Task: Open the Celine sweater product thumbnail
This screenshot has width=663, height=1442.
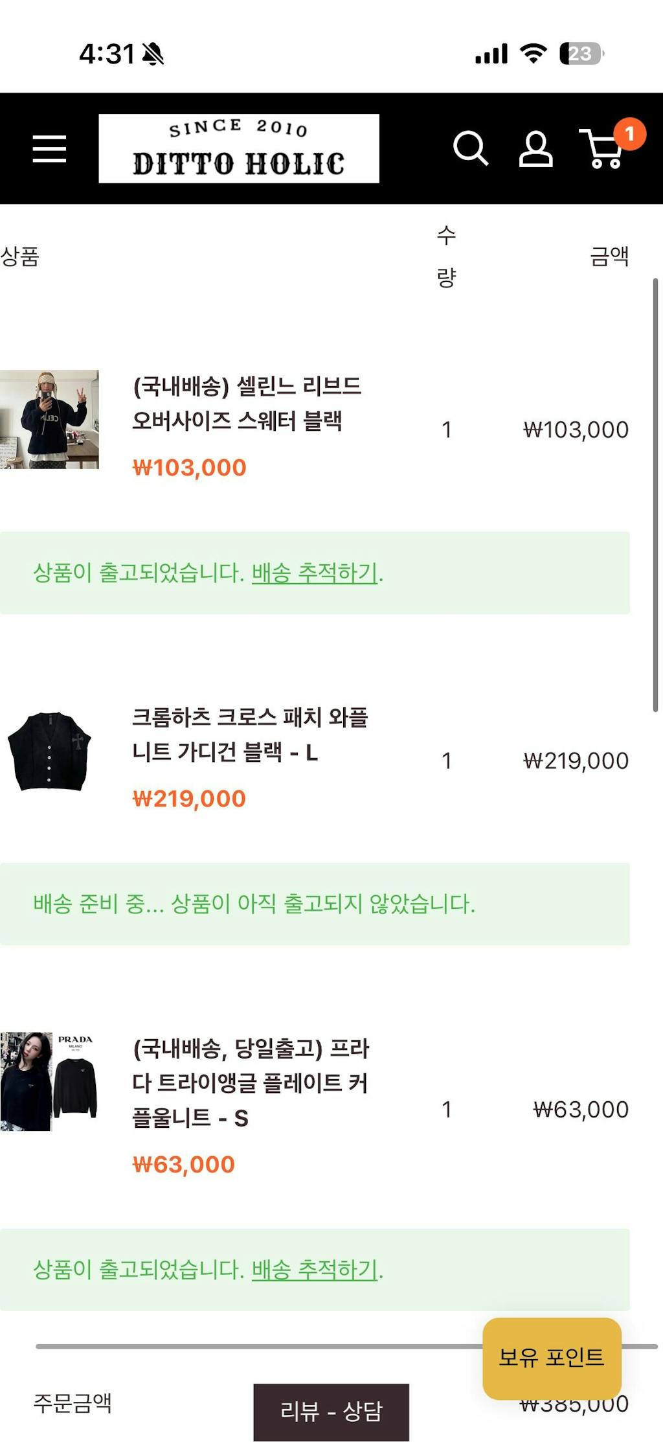Action: 49,419
